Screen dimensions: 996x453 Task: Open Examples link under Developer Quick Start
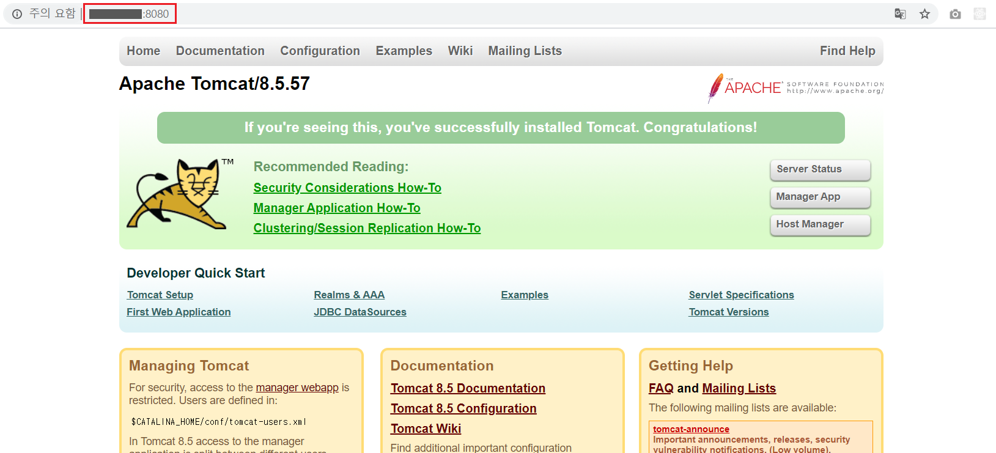pyautogui.click(x=525, y=295)
